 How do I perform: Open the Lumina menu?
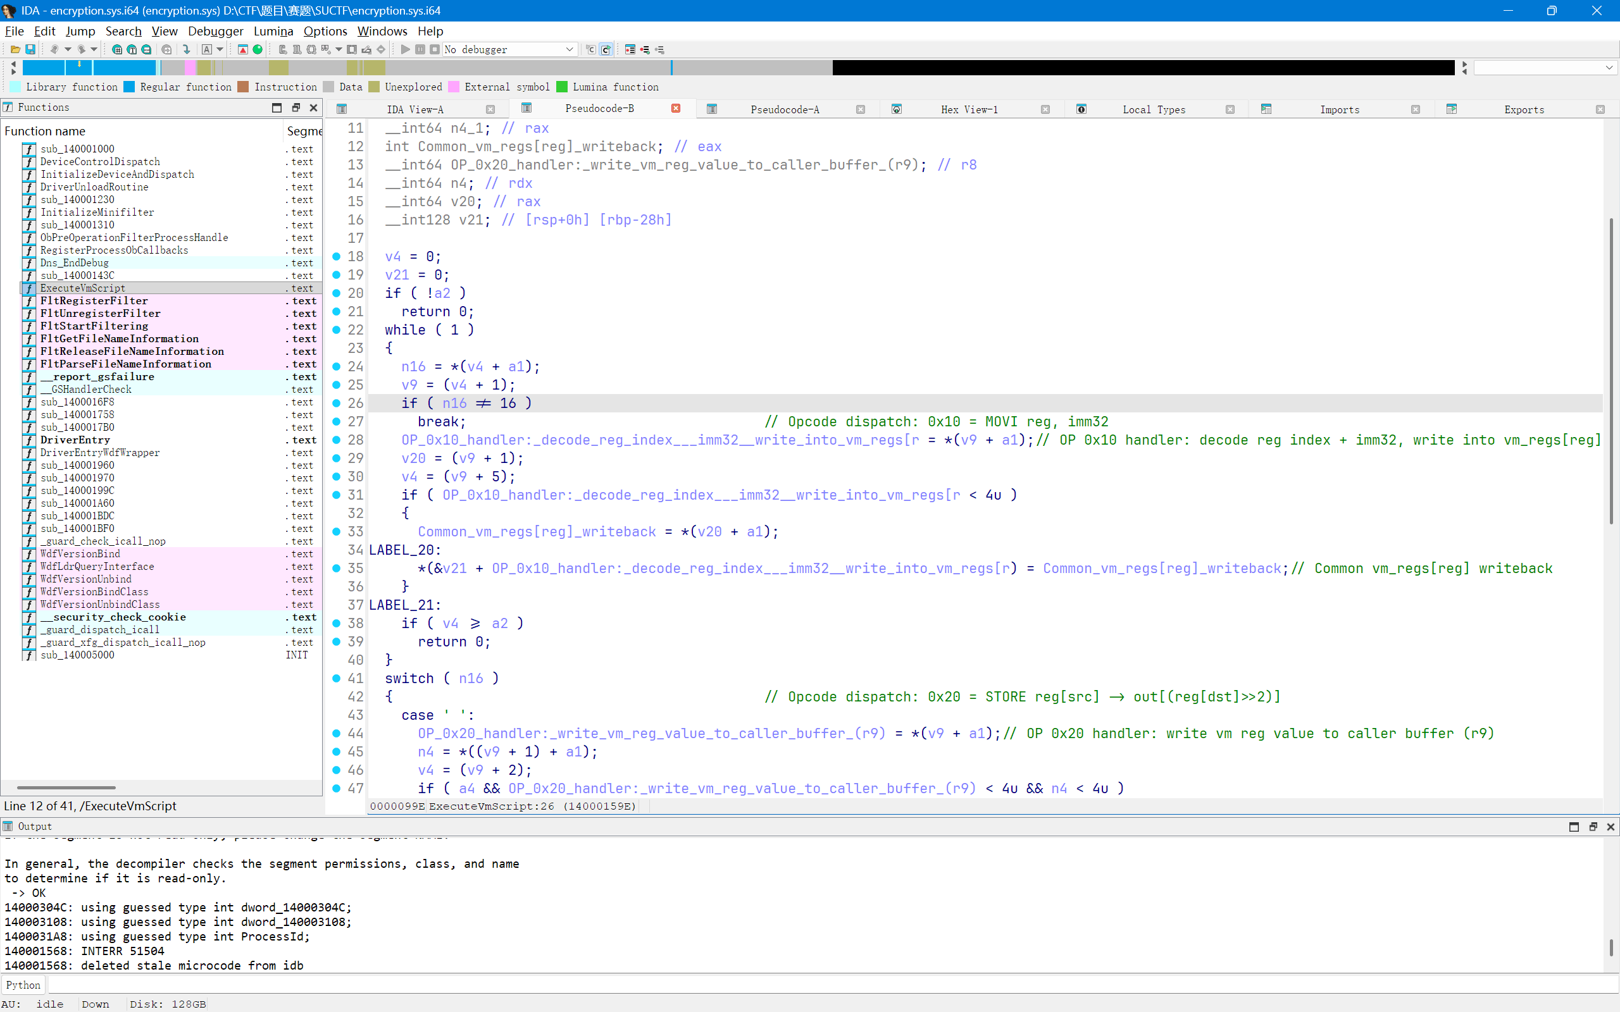click(x=273, y=31)
